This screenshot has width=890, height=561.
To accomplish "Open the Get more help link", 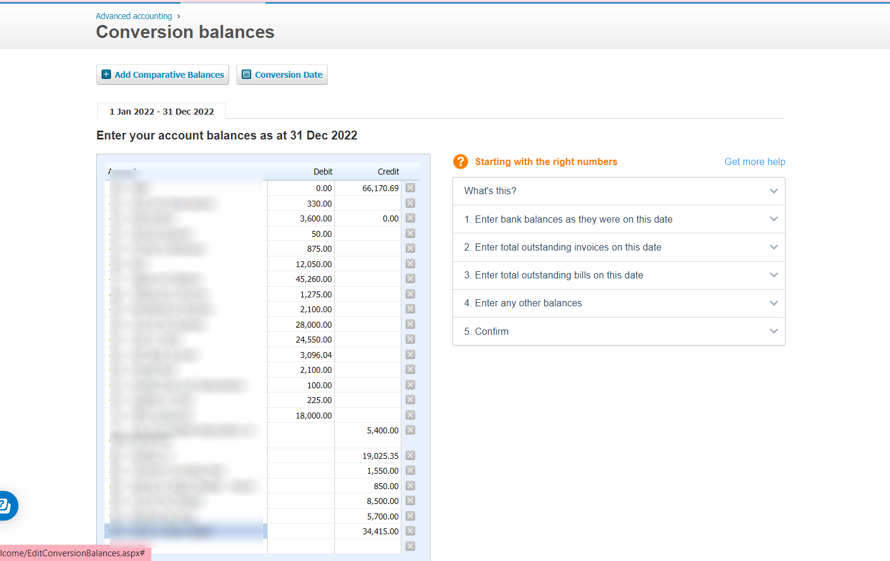I will tap(755, 161).
